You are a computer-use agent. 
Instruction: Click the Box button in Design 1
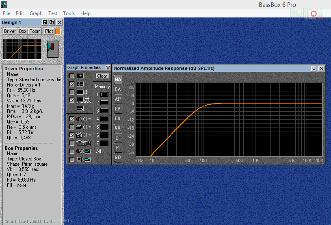point(23,31)
